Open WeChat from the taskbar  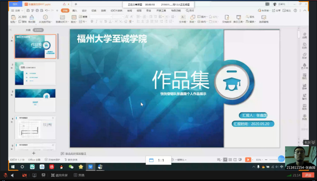[71, 167]
